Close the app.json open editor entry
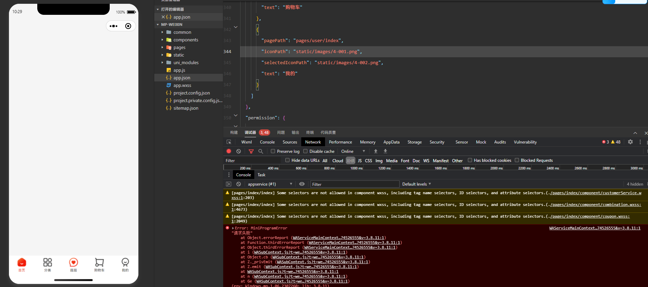Viewport: 648px width, 287px height. point(163,17)
